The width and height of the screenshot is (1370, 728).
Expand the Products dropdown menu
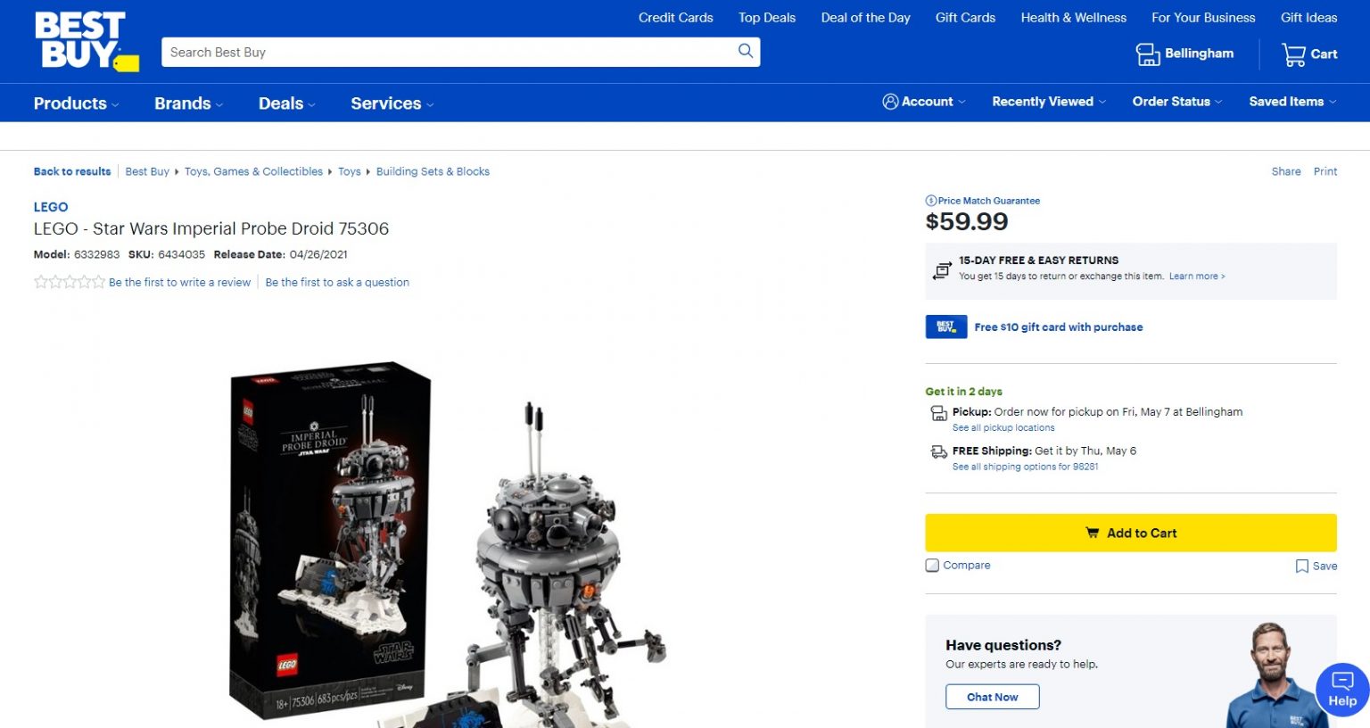[76, 103]
